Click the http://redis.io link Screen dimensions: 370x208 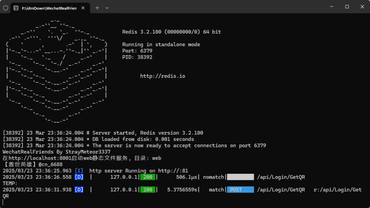[163, 76]
